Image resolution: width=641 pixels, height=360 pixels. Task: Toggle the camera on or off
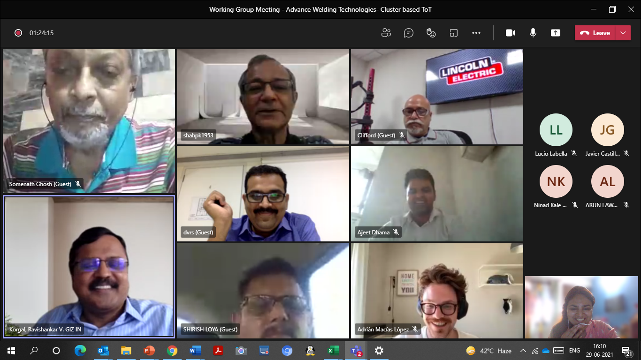[x=511, y=33]
